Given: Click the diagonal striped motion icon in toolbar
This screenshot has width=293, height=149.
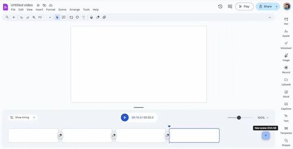Looking at the screenshot, I should coord(104,17).
